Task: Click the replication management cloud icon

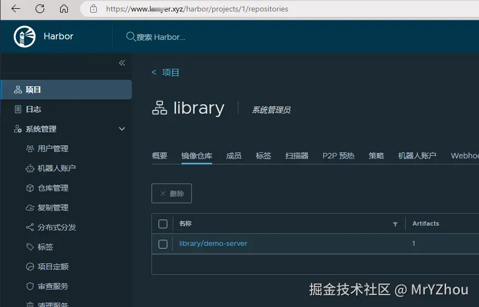Action: (x=30, y=208)
